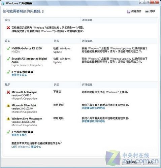Screen dimensions: 161x168
Task: Open the 查看所有程序 link
Action: click(19, 135)
